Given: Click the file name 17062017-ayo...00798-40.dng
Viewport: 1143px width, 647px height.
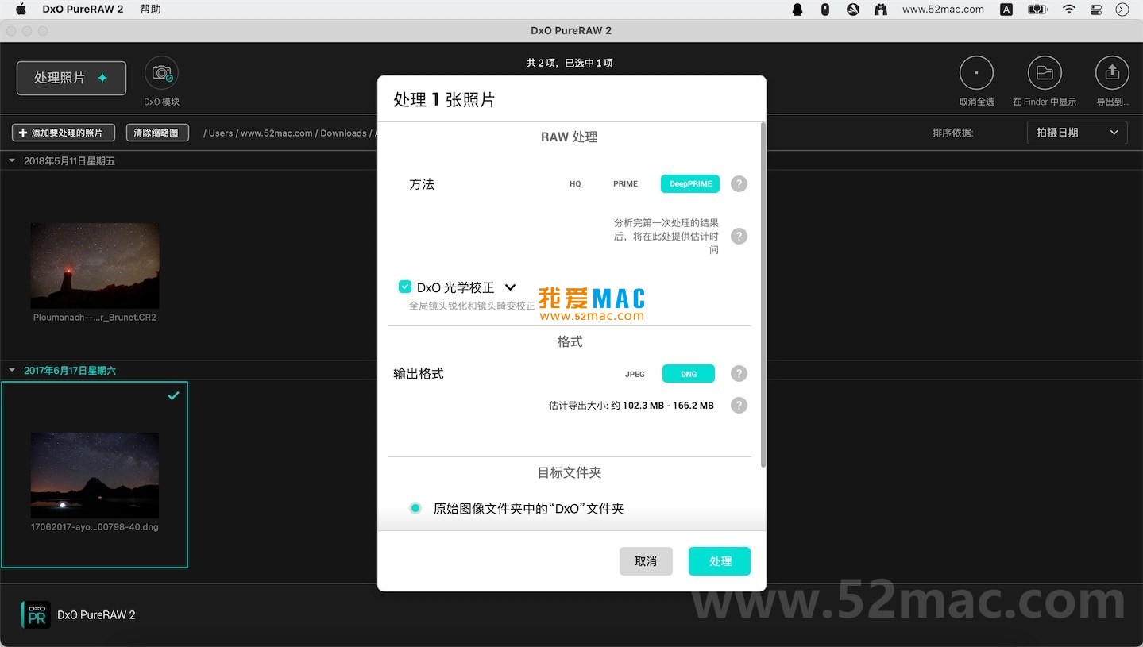Looking at the screenshot, I should tap(95, 526).
